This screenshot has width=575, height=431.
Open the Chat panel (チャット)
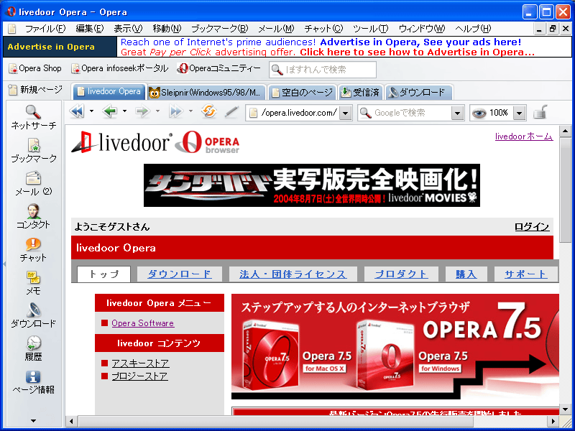pos(33,249)
